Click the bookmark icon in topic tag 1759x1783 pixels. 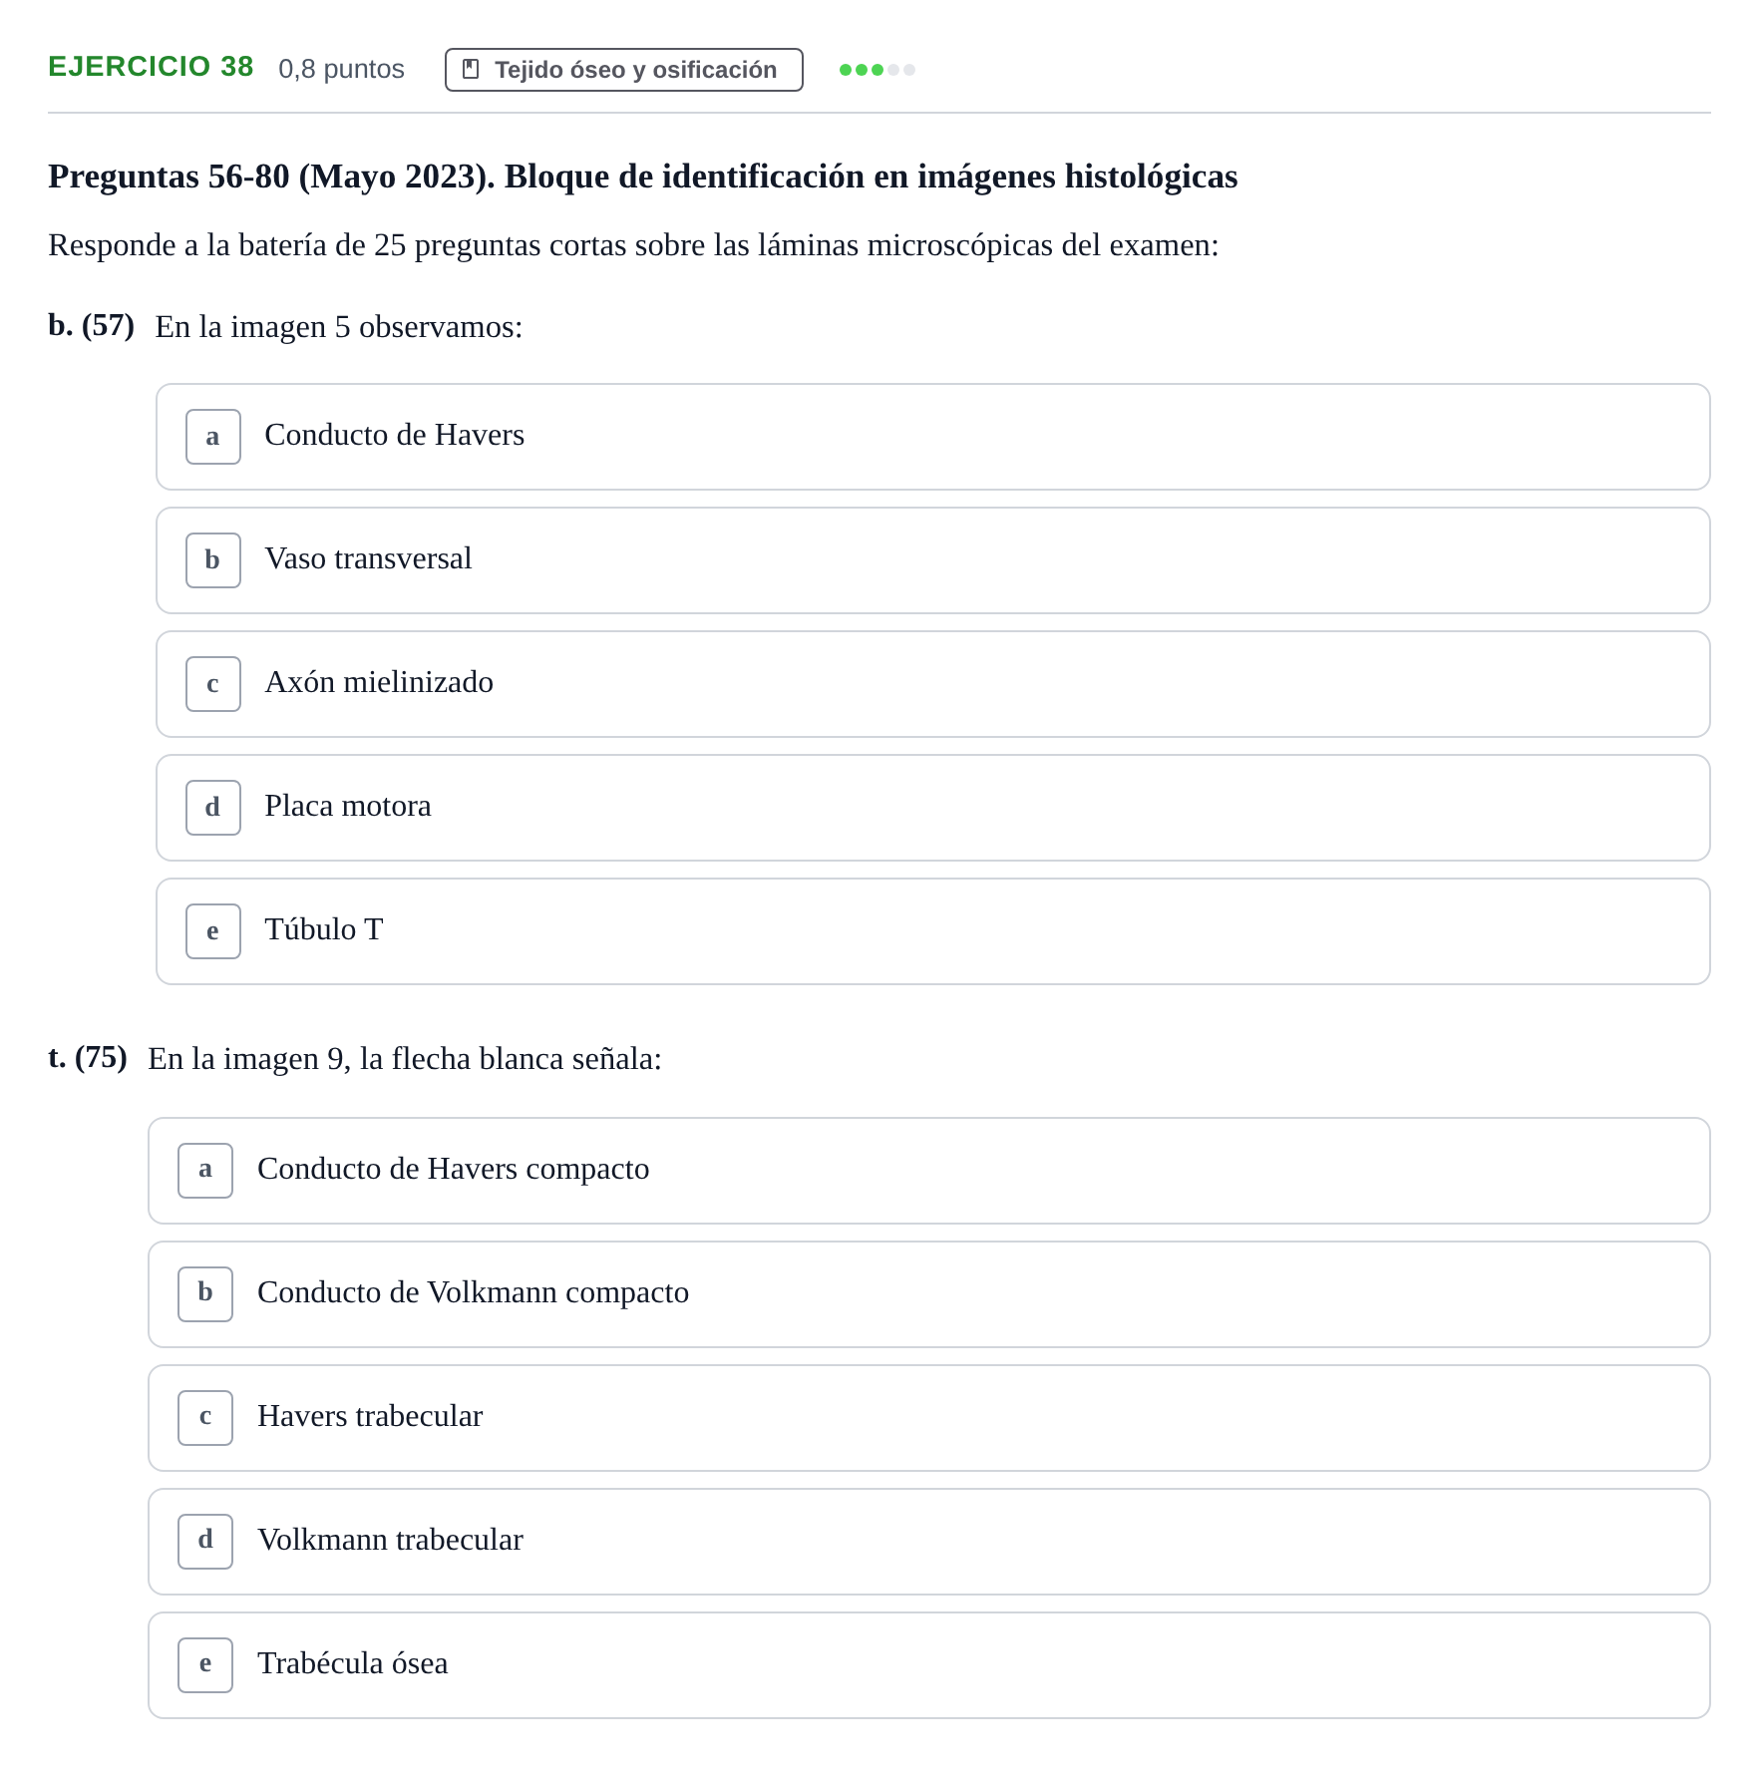471,69
